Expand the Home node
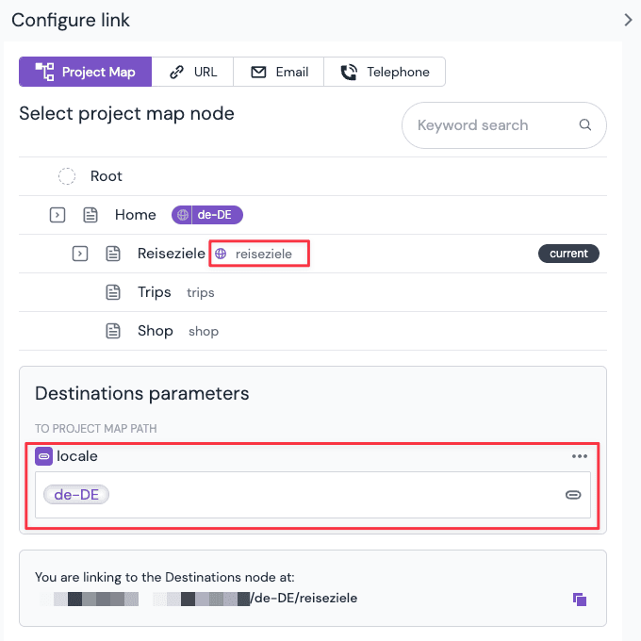 58,215
